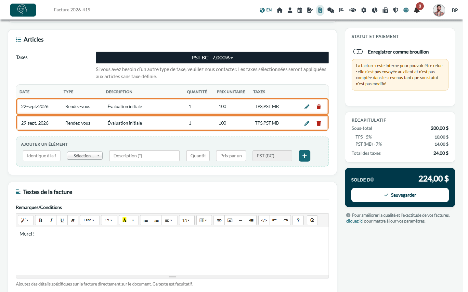This screenshot has height=292, width=468.
Task: Open the calendar icon in top navigation
Action: point(300,10)
